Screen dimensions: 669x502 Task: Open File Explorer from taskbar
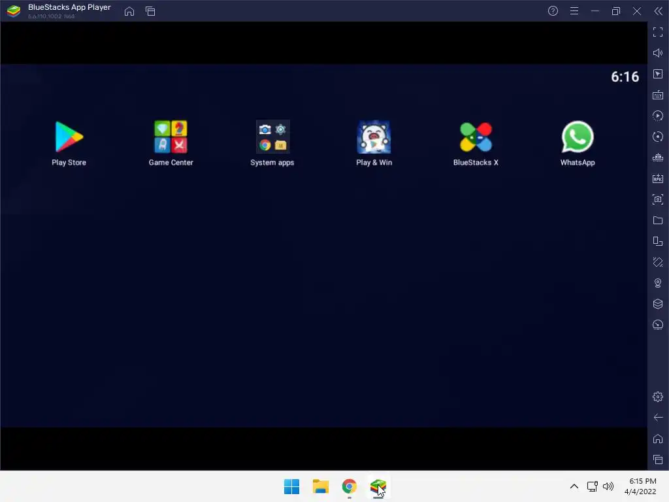[320, 486]
